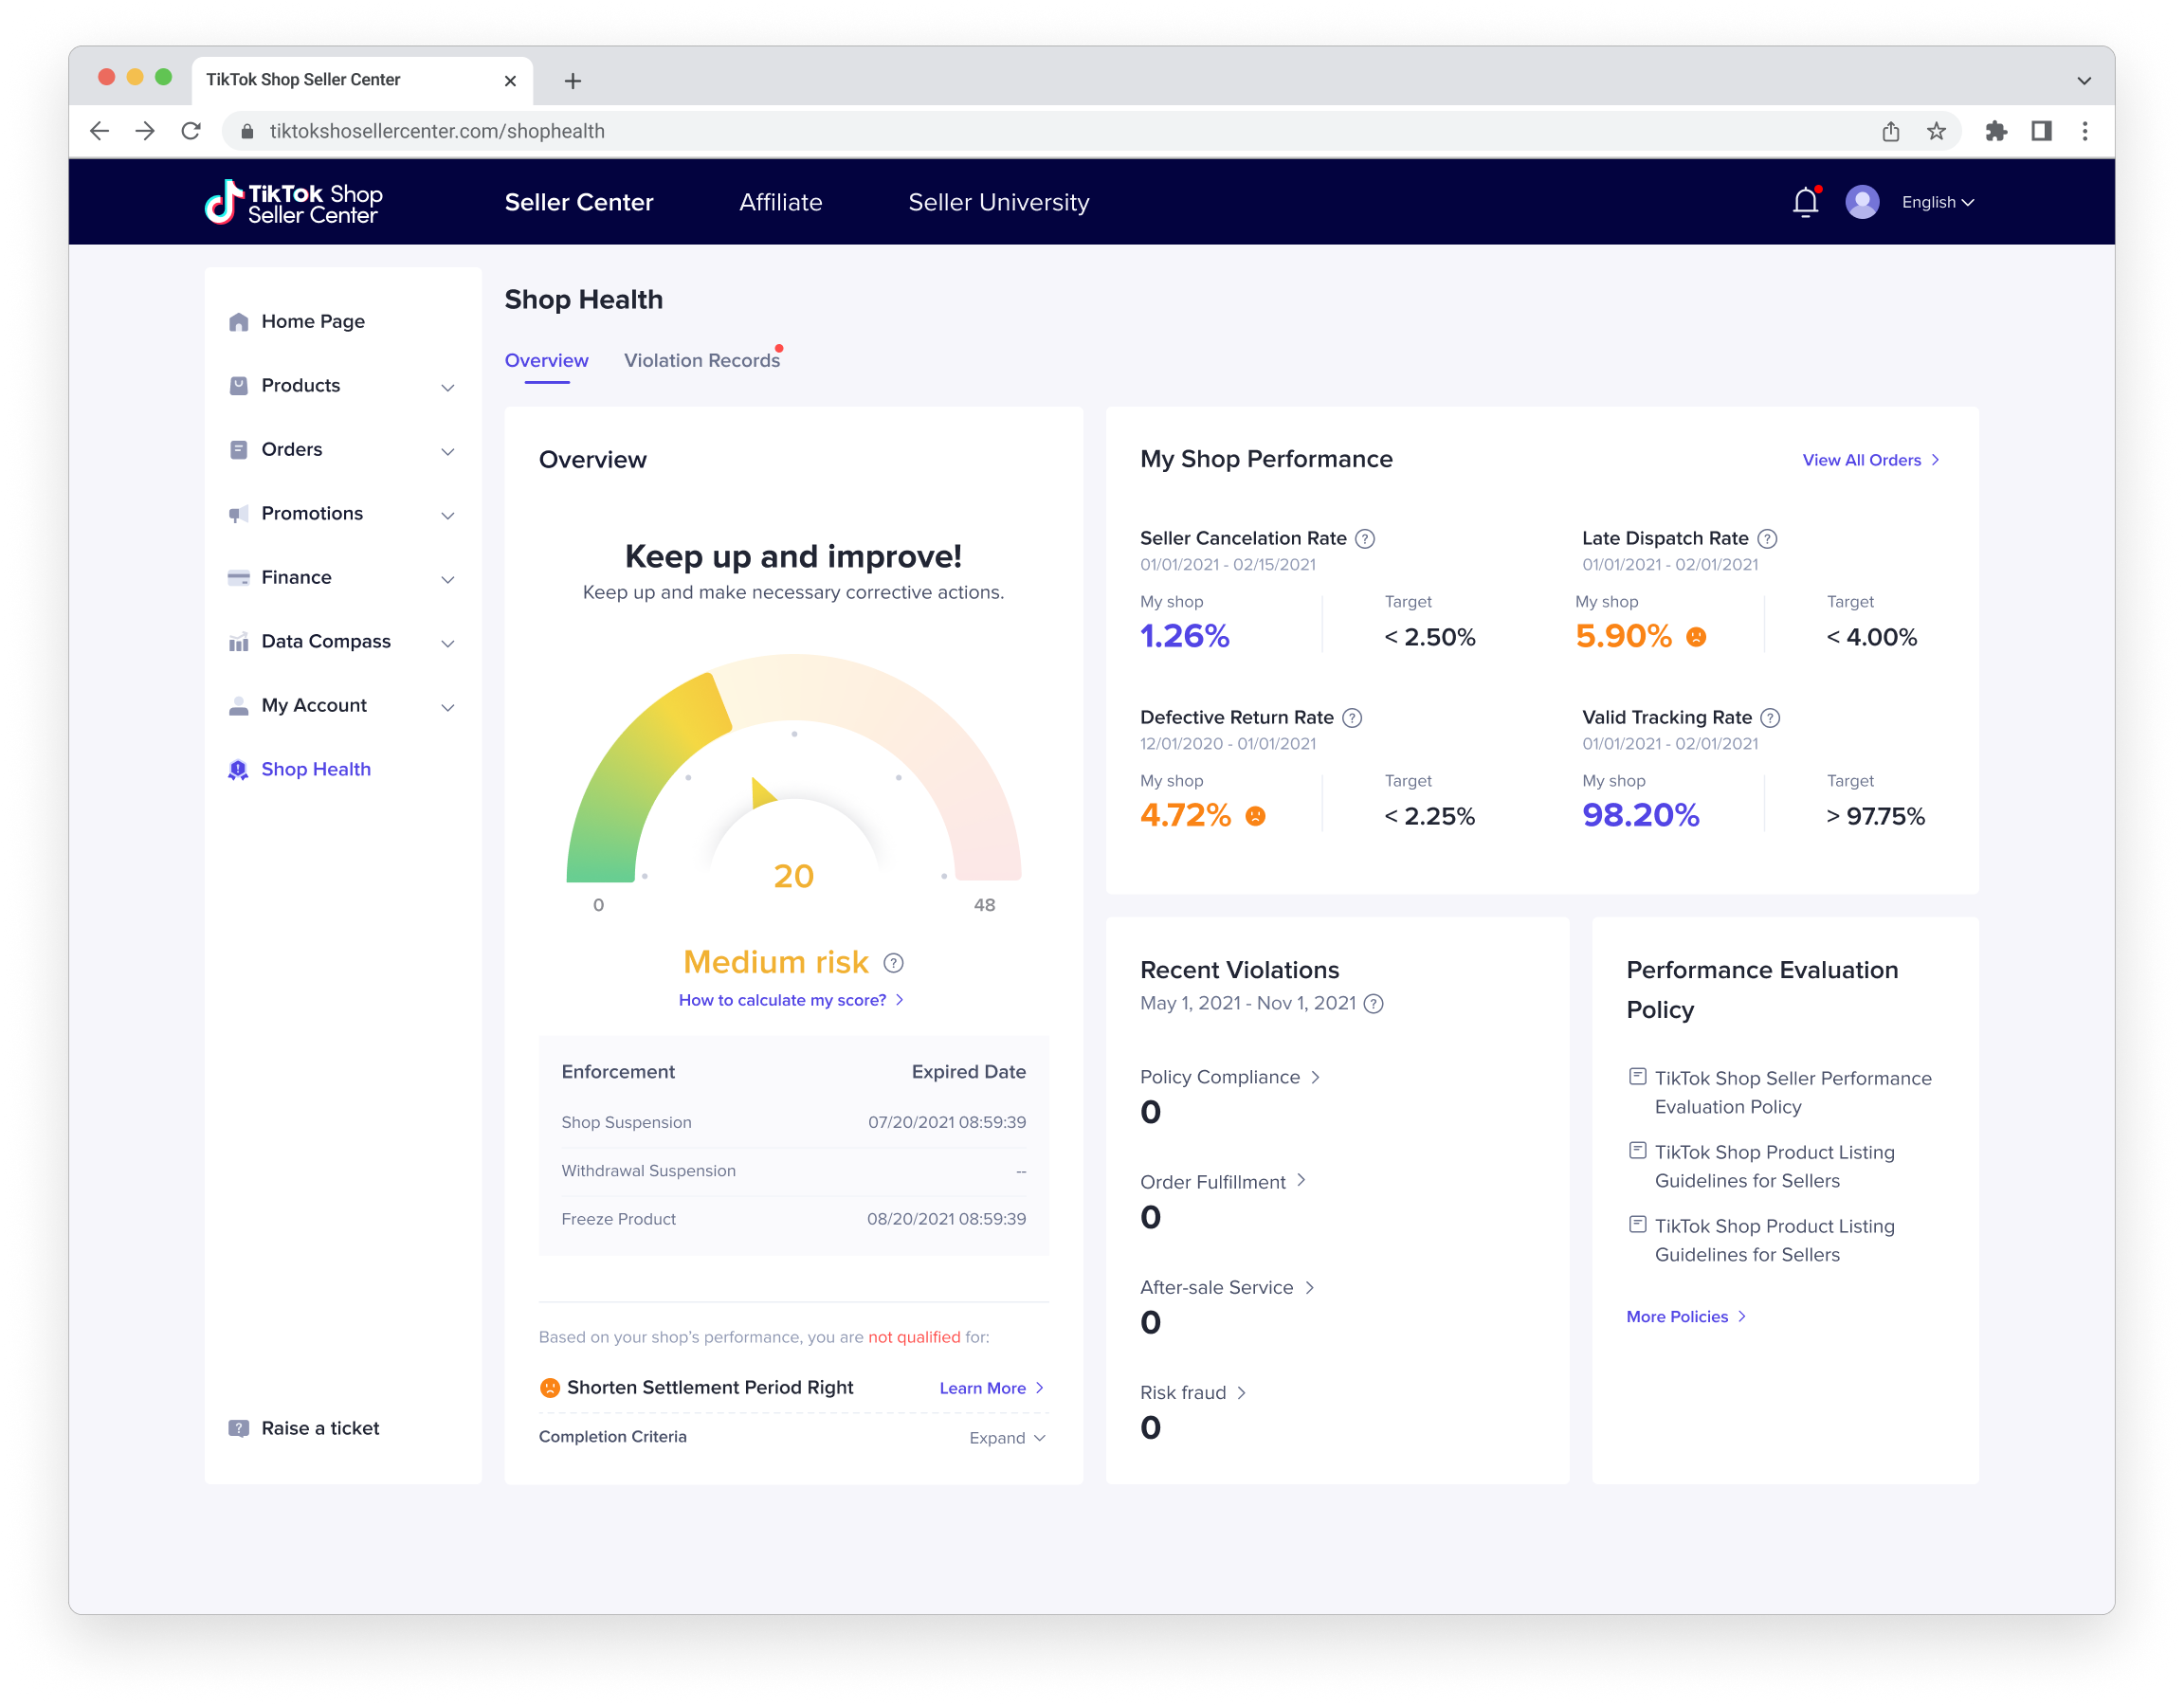The image size is (2184, 1707).
Task: Bookmark page with star icon
Action: coord(1936,131)
